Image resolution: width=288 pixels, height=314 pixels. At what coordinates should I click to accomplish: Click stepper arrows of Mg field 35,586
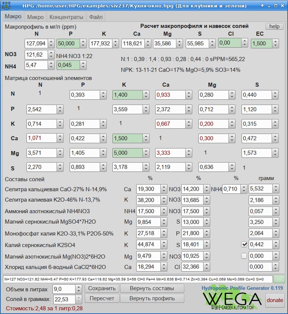[x=180, y=44]
